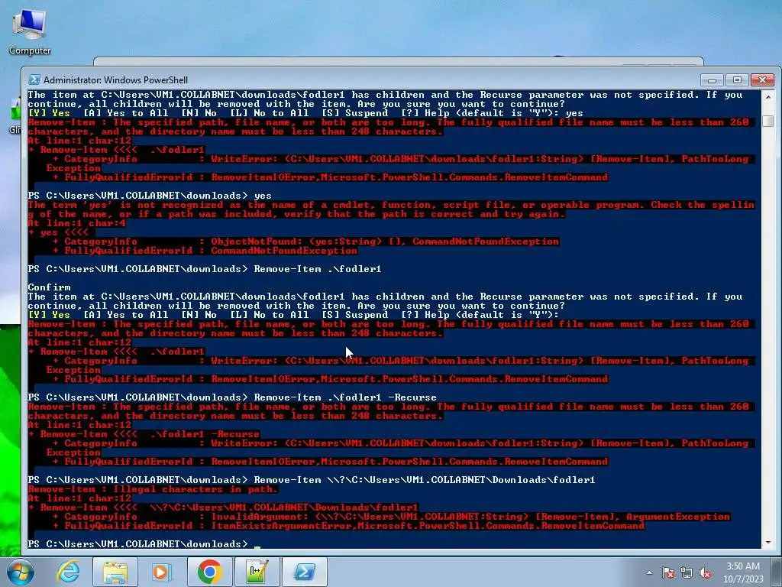
Task: Open Notepad++ taskbar icon
Action: (x=257, y=572)
